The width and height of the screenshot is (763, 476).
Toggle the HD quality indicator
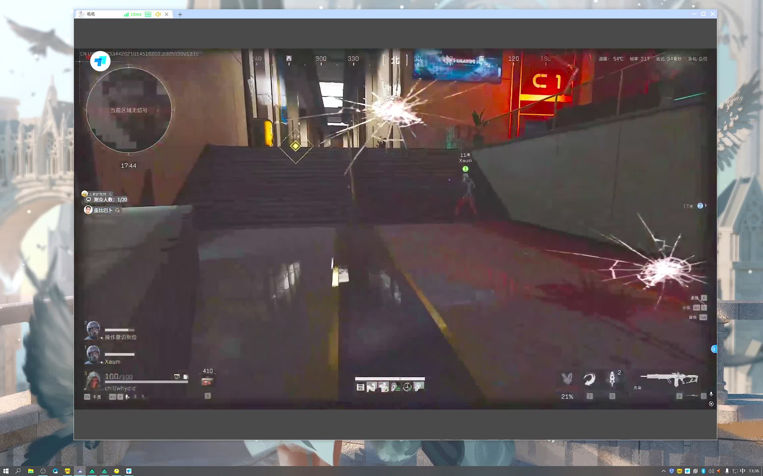[148, 14]
